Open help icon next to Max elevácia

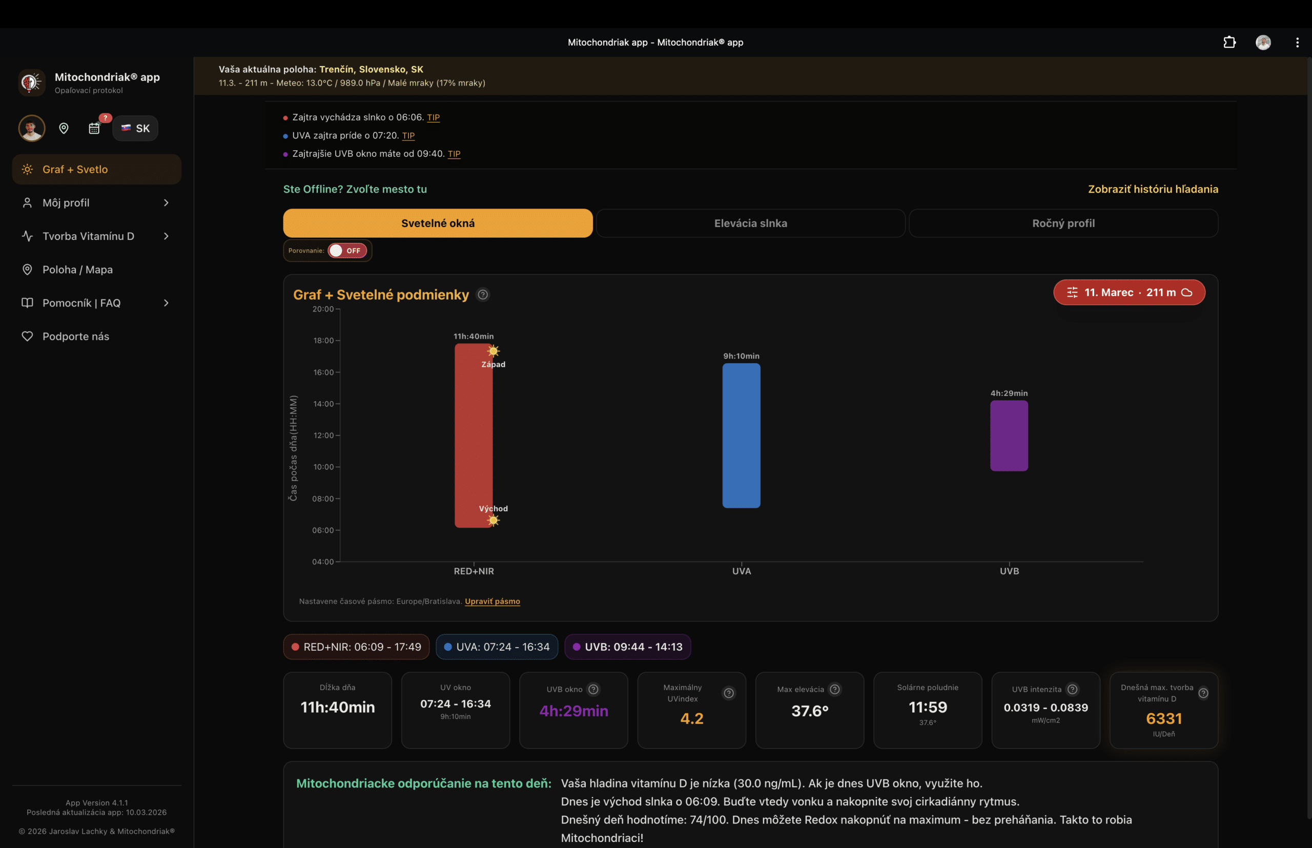point(835,689)
